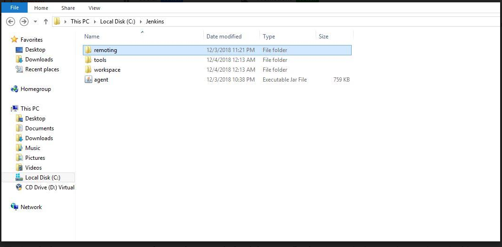502x247 pixels.
Task: Click the This PC computer icon
Action: tap(15, 109)
